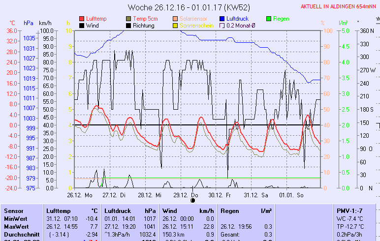Open the AKTUELL IN ALDINGEN 654mNN link
This screenshot has height=241, width=380.
click(340, 7)
